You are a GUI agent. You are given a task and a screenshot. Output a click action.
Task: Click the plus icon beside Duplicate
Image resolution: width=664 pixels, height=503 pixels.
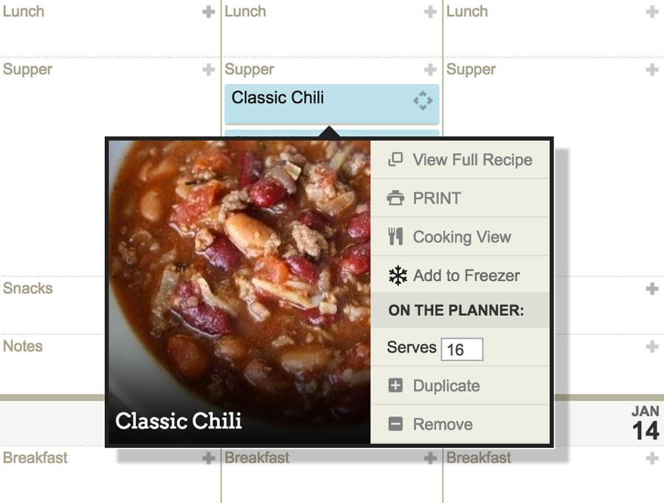click(395, 386)
